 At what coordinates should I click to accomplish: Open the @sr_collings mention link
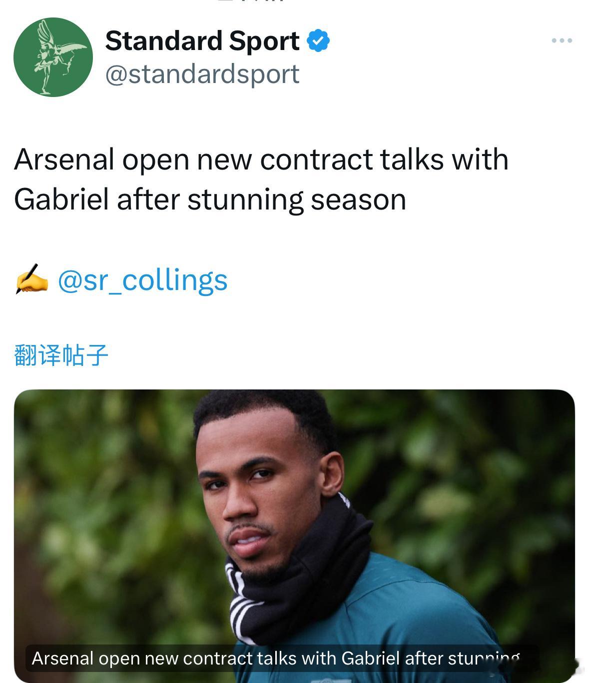coord(143,279)
